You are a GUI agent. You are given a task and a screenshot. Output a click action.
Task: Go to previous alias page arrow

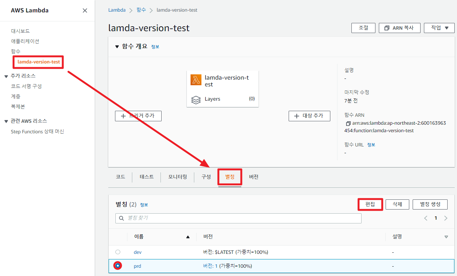tap(426, 218)
